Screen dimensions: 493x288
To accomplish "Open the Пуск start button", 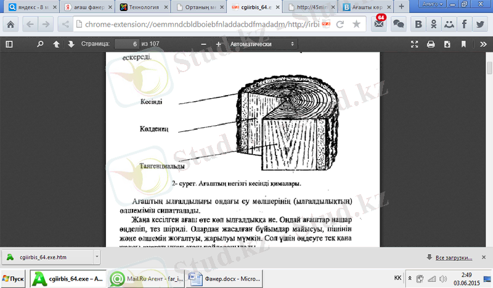I will 14,279.
